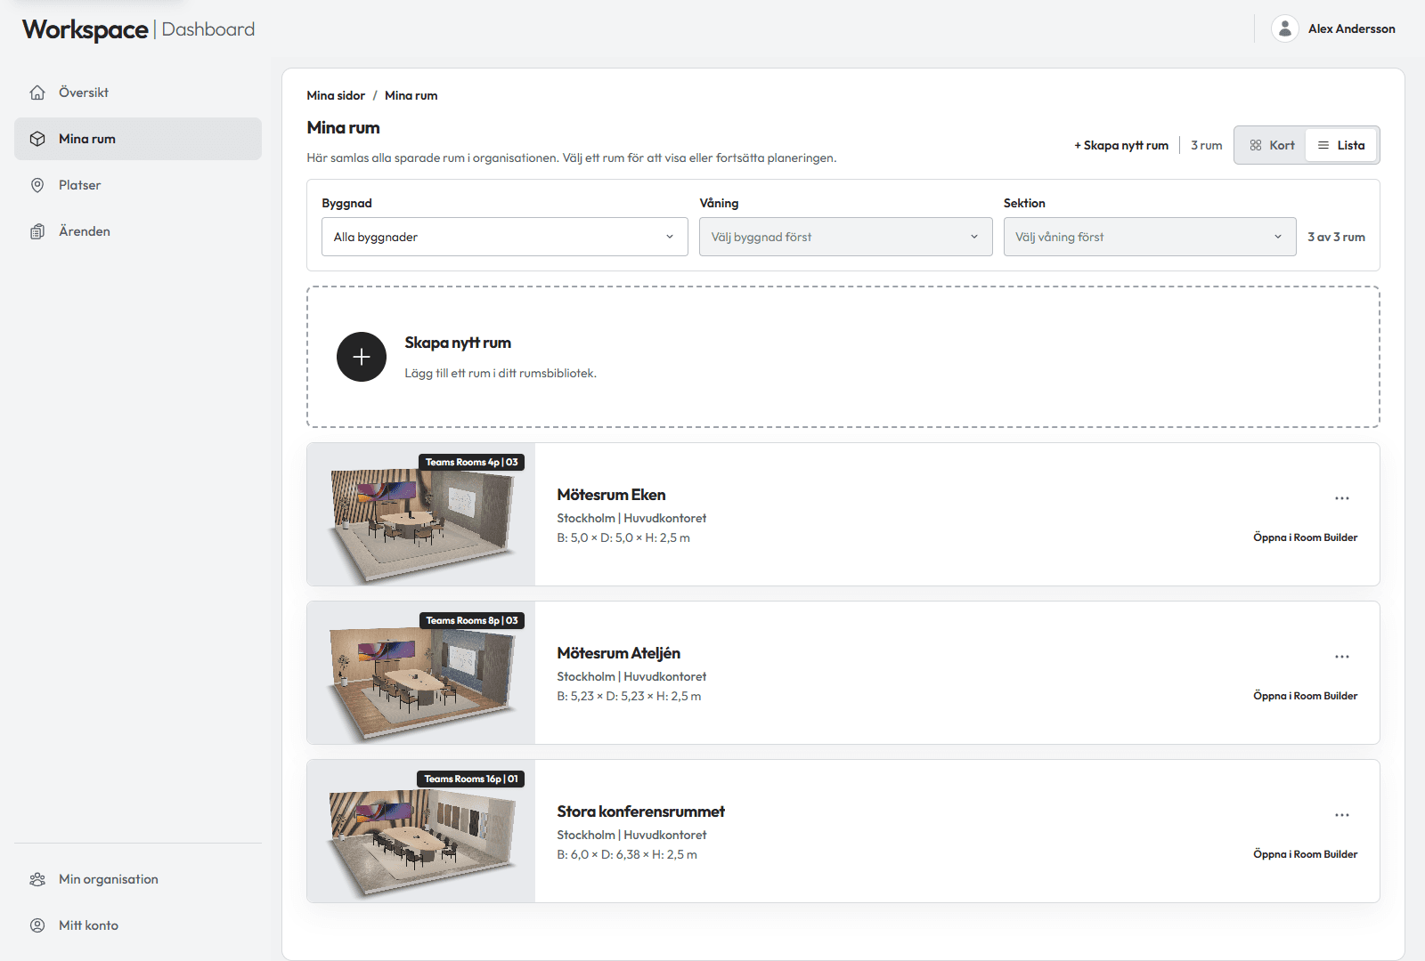Click Öppna i Room Builder for Mötesrum Ateljén
Image resolution: width=1425 pixels, height=961 pixels.
[x=1305, y=696]
